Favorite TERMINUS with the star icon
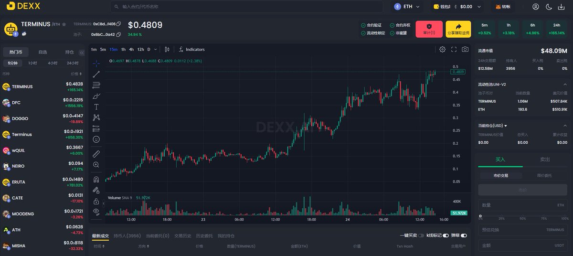The width and height of the screenshot is (573, 256). point(64,24)
